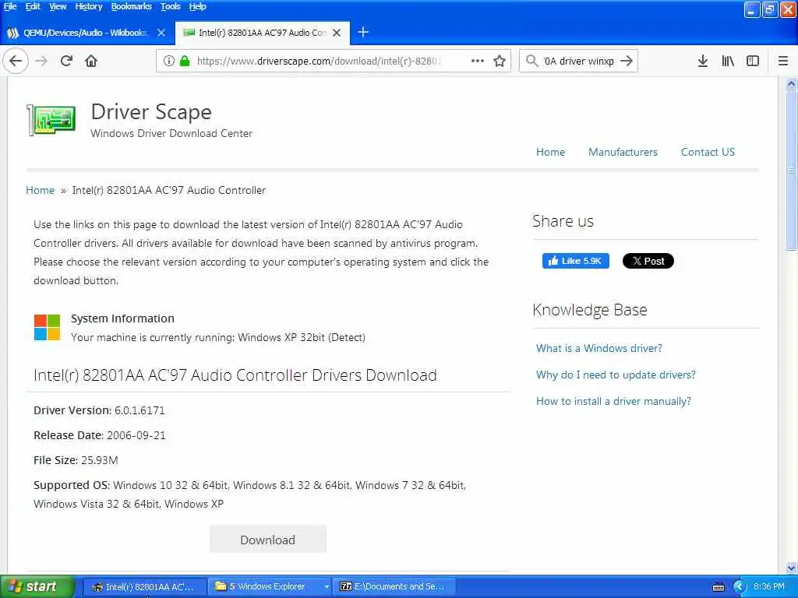798x598 pixels.
Task: Select the Intel(r) 82801AA AC'97 tab
Action: point(262,33)
